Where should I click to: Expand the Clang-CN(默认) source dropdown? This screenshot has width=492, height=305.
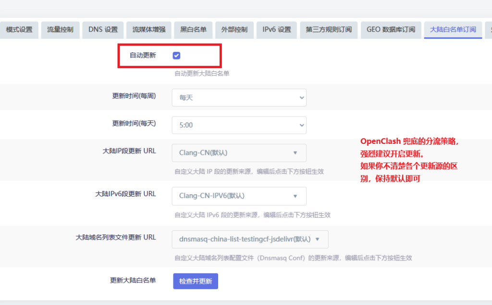pyautogui.click(x=239, y=153)
